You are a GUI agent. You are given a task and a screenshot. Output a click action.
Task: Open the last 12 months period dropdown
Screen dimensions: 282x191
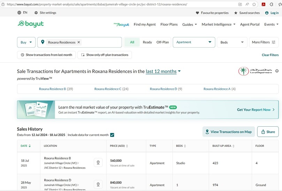pos(163,71)
